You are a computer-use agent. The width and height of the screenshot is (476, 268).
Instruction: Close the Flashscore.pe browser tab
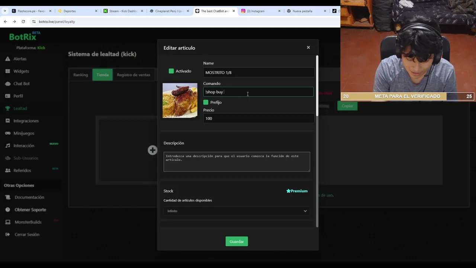pyautogui.click(x=50, y=11)
